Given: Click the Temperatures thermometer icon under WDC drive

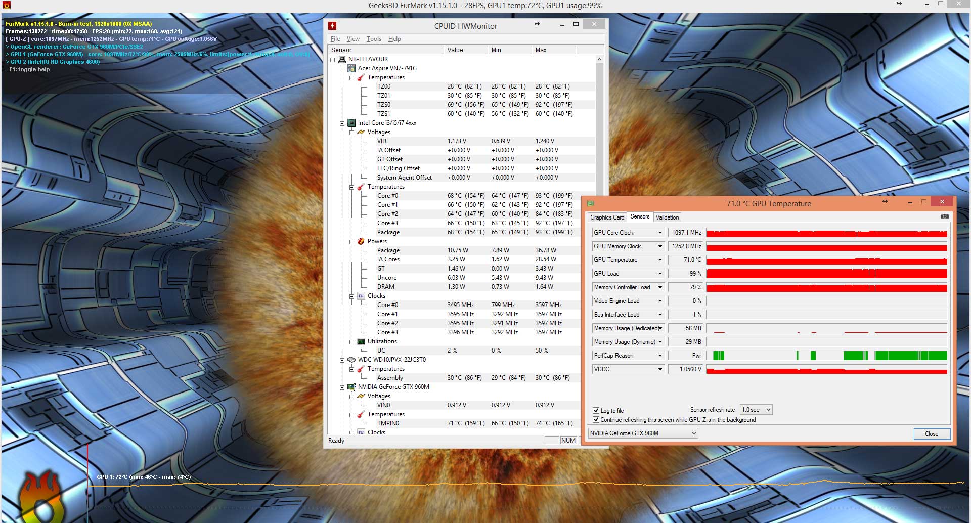Looking at the screenshot, I should pos(361,369).
